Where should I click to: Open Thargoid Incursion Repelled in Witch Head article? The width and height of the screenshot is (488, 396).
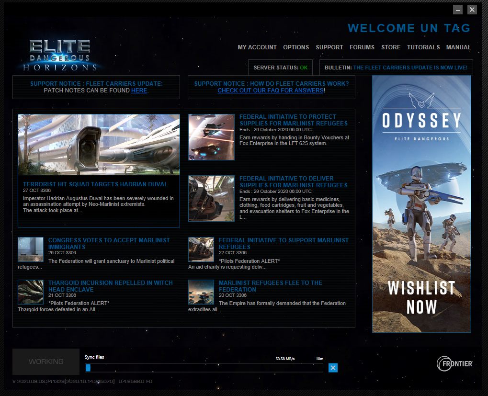tap(111, 286)
